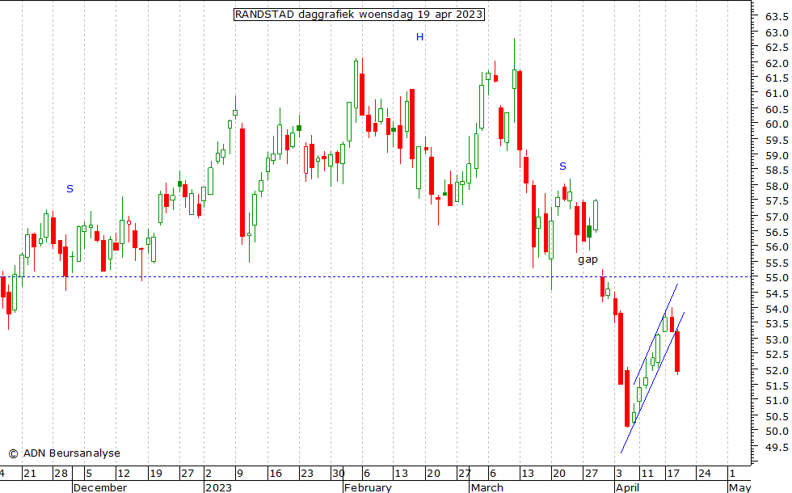Select the date tick label 30
The image size is (792, 493).
click(339, 474)
